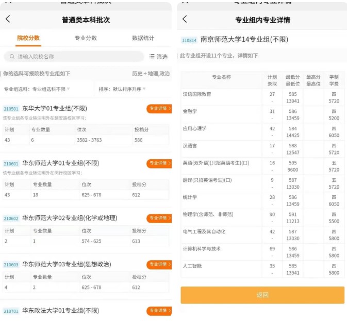
Task: Tap the 华东师范大学03专业组(思想政治) title
Action: pos(67,264)
